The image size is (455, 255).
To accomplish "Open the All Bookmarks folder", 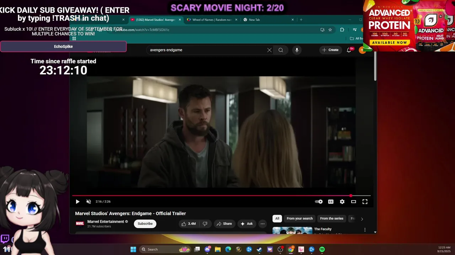I will [x=356, y=38].
